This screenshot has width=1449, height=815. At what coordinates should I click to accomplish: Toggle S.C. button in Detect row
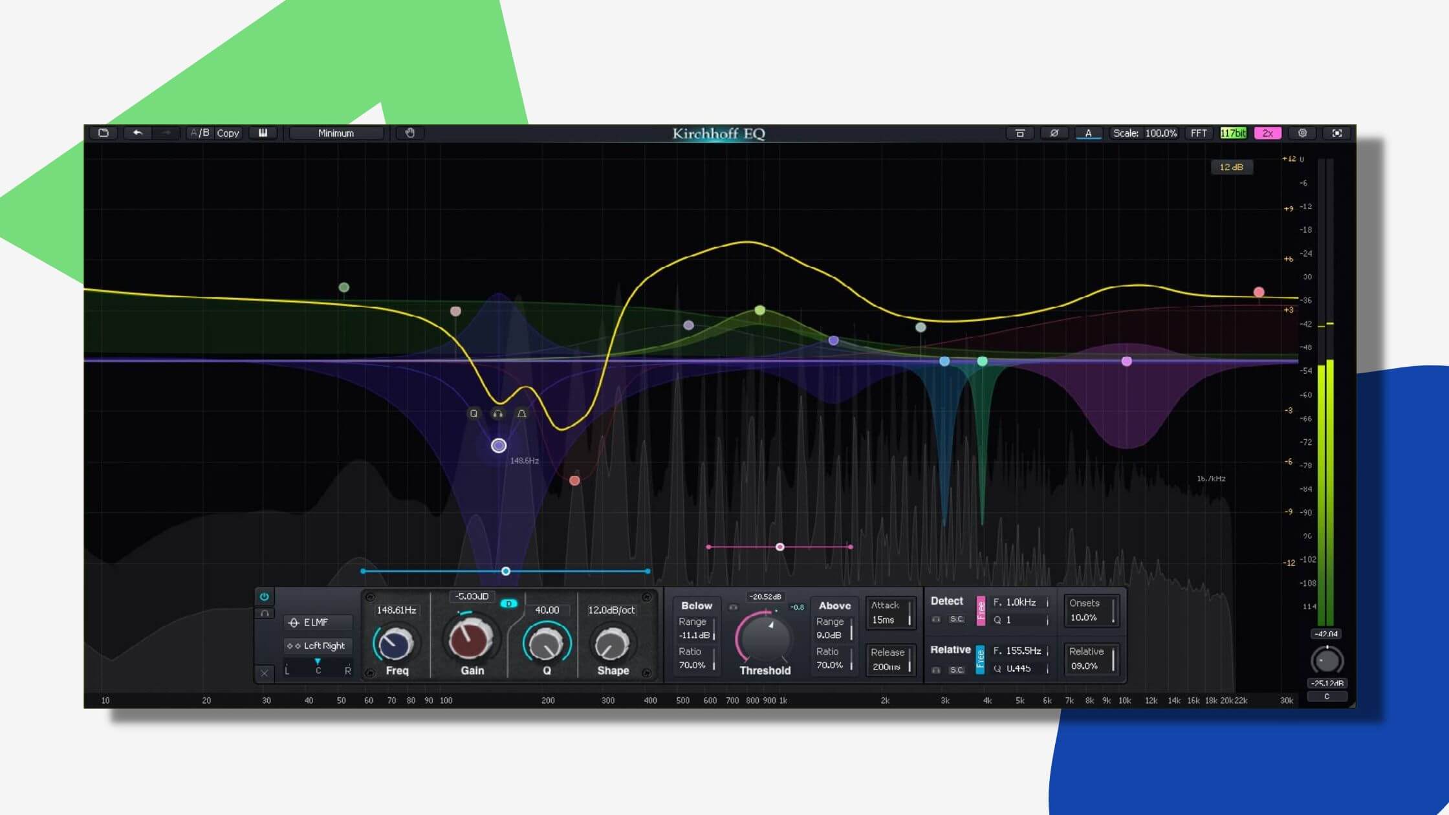coord(957,619)
